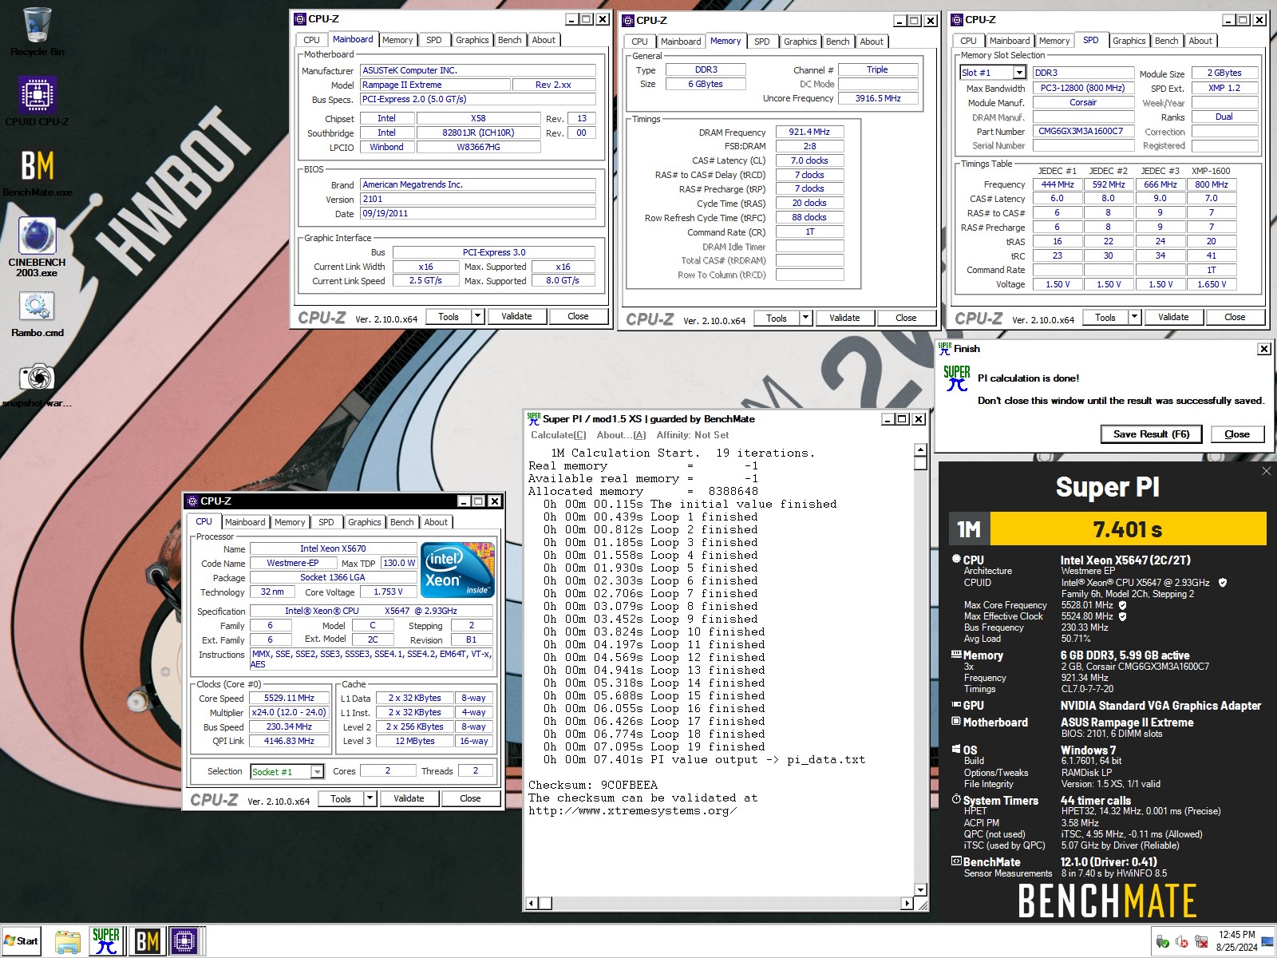
Task: Select Super PI taskbar icon
Action: coord(106,941)
